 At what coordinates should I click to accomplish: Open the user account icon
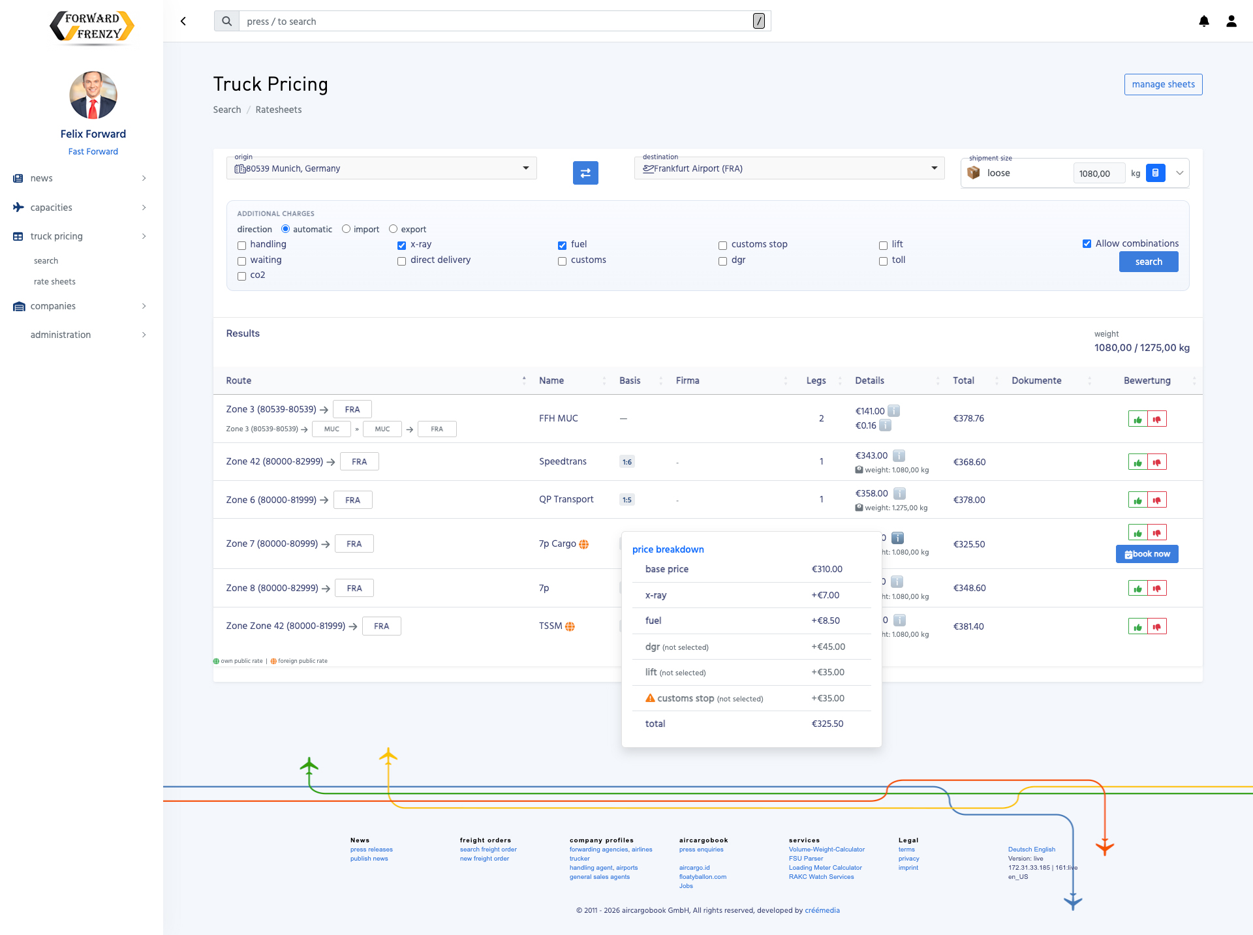point(1231,22)
